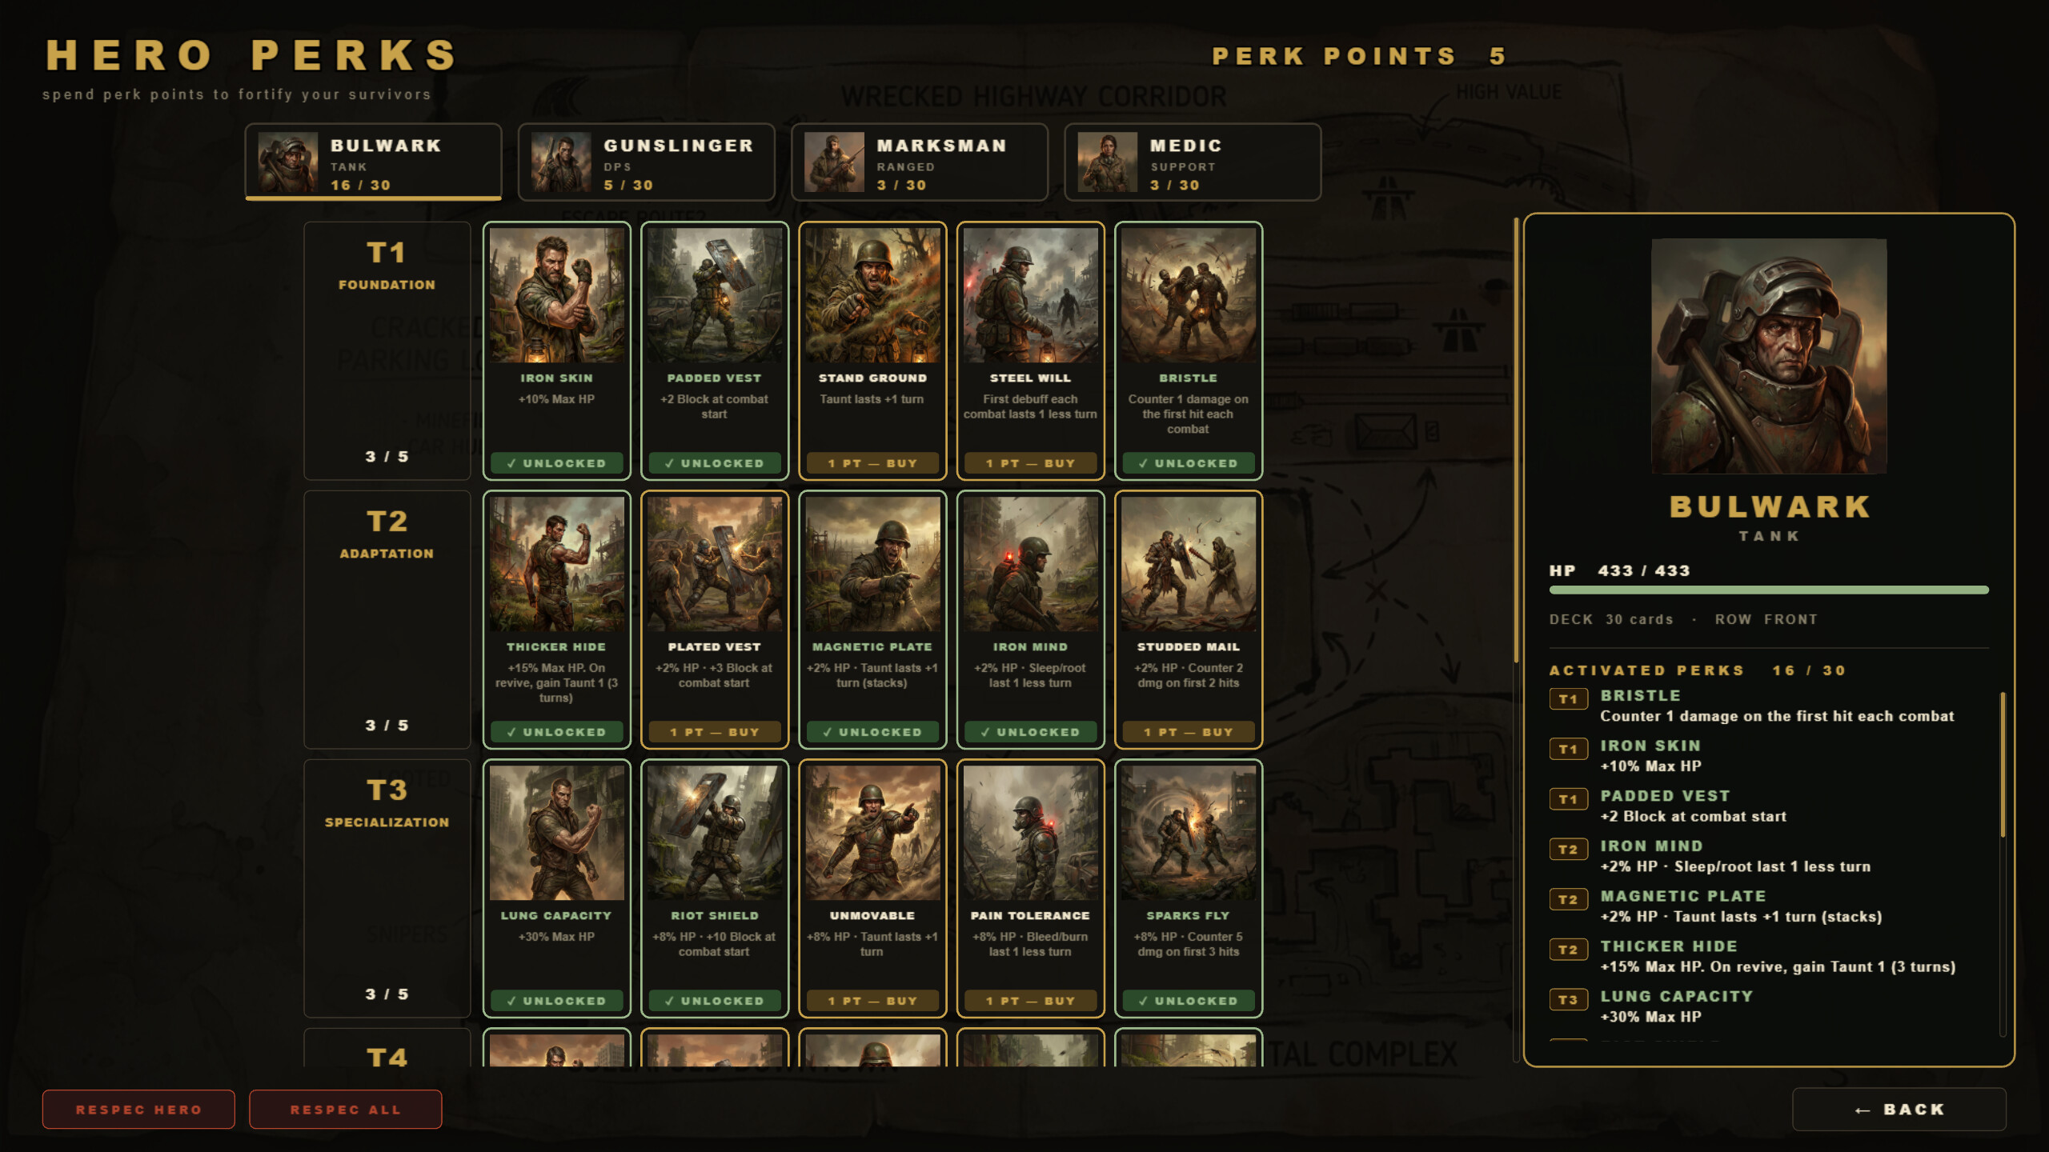2049x1152 pixels.
Task: Click Unlocked badge on Magnetic Plate
Action: coord(872,732)
